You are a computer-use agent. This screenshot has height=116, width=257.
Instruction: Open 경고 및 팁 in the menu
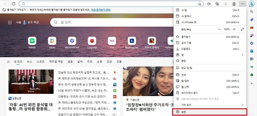point(210,68)
